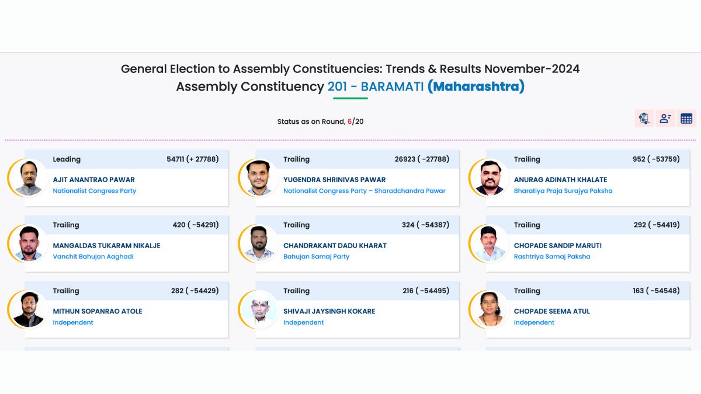
Task: Click Chopade Seema Atul's portrait
Action: pos(490,309)
